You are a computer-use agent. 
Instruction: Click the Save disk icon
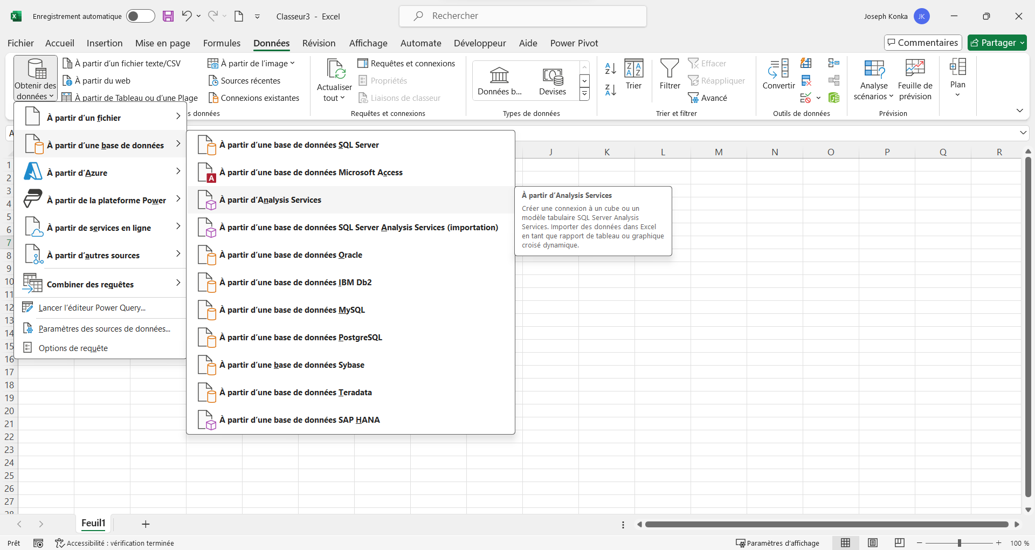pos(168,16)
